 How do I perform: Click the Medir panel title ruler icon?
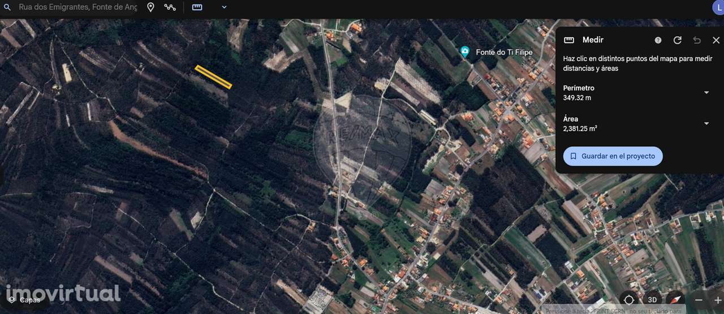tap(569, 40)
